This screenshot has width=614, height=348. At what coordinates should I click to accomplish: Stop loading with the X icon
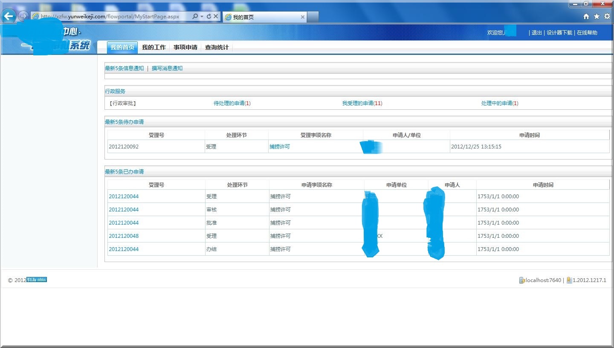point(216,16)
